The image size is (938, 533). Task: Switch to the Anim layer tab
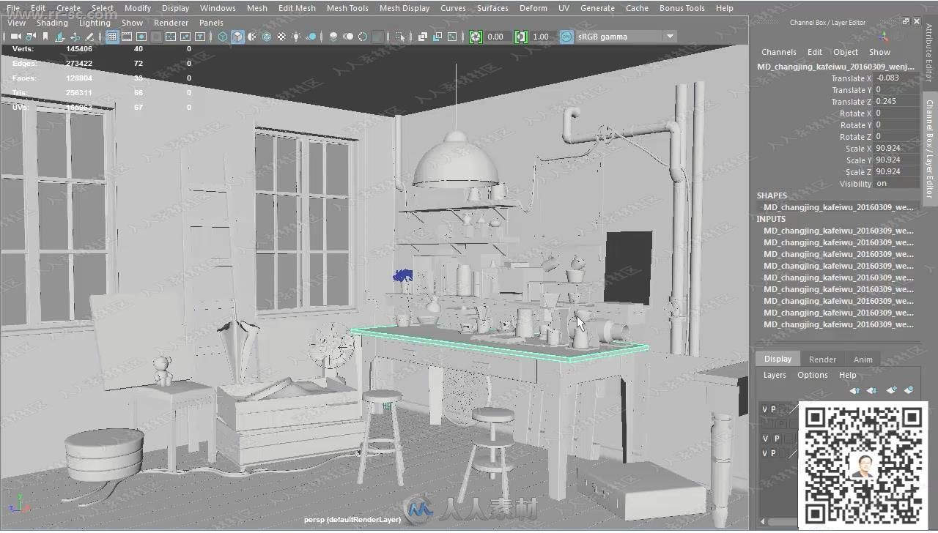(x=863, y=359)
